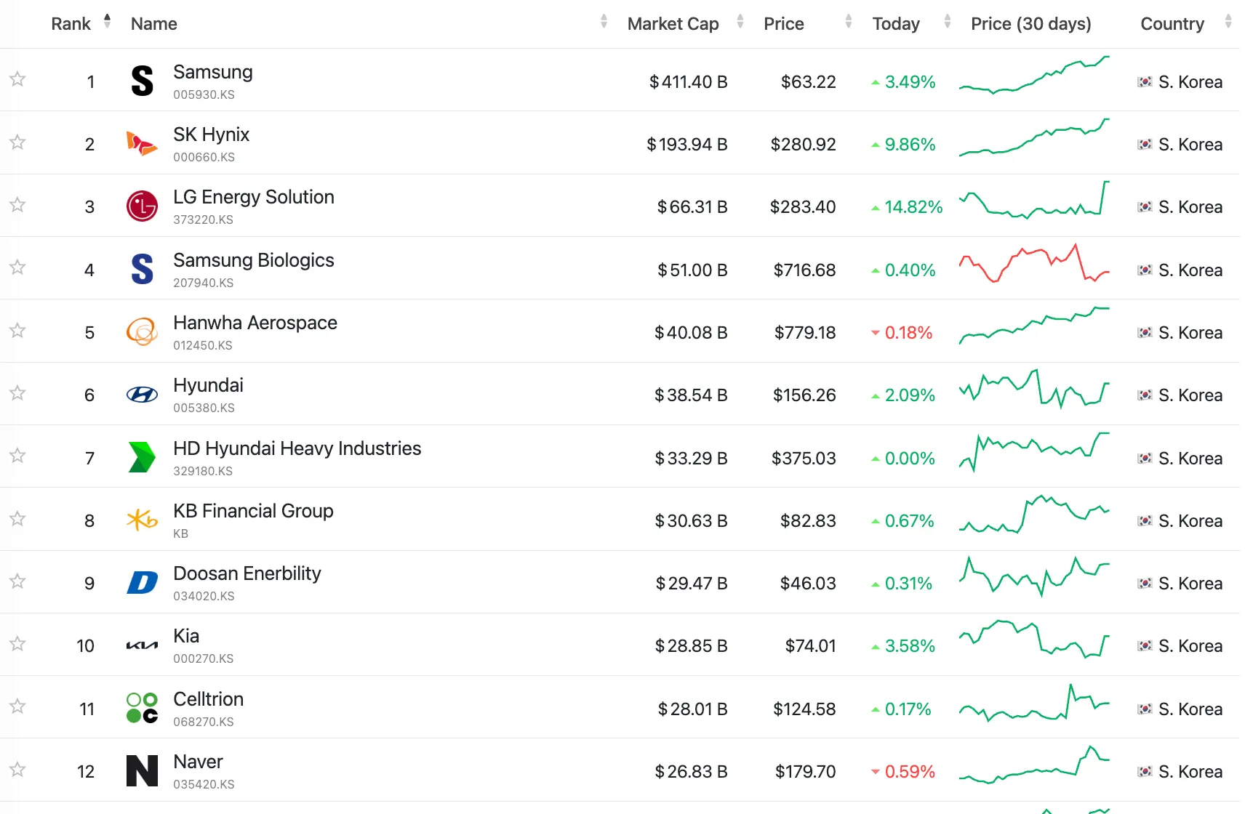The image size is (1245, 814).
Task: Click the Hyundai logo icon
Action: (142, 395)
